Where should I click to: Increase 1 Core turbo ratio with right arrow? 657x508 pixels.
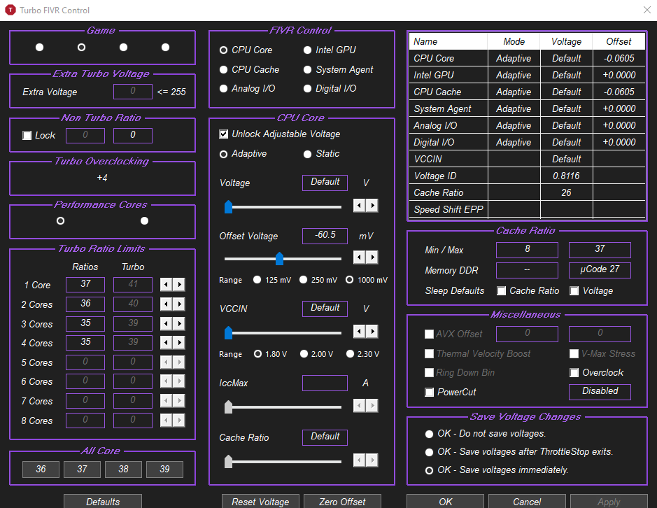179,285
